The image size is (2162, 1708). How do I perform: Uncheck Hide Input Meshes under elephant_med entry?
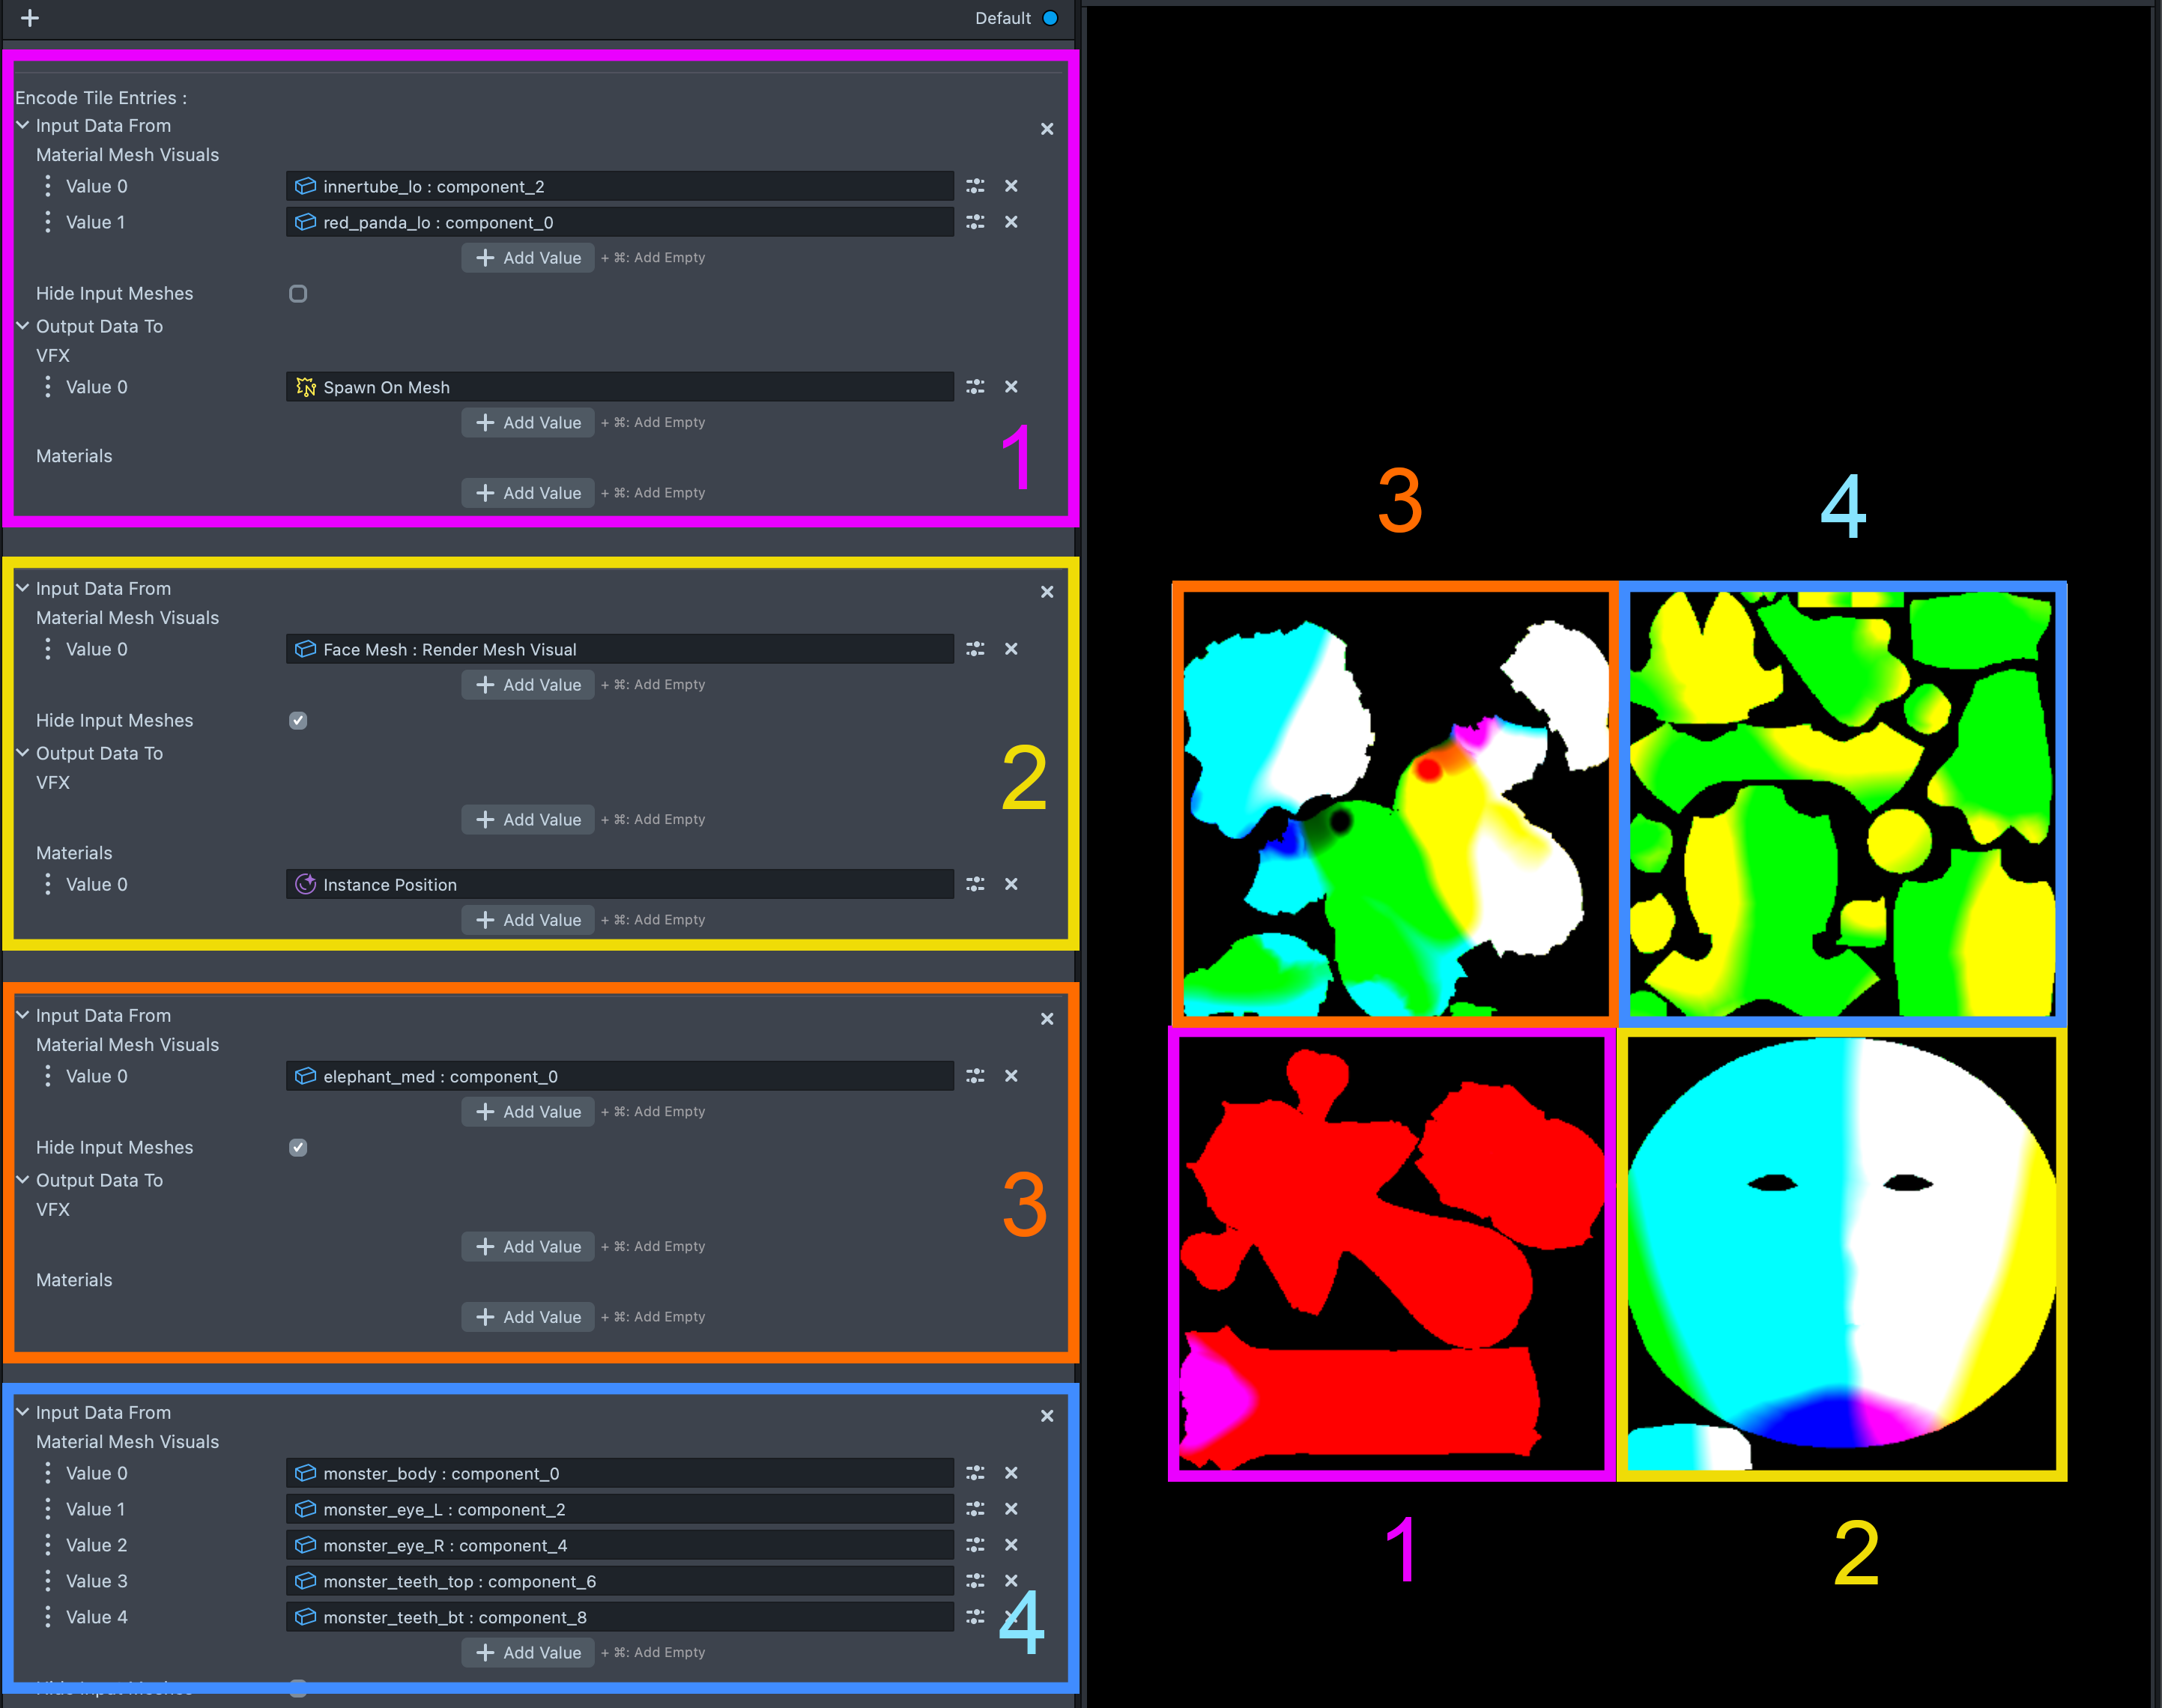(298, 1148)
